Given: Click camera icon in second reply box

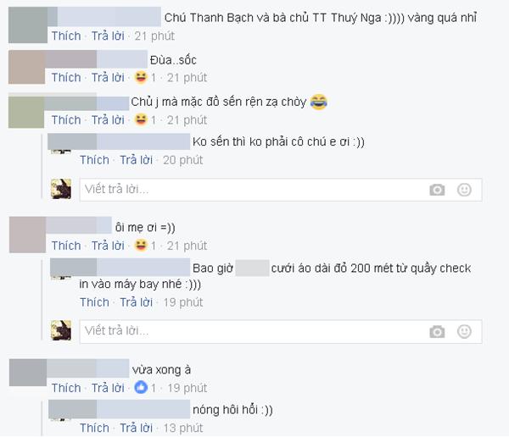Looking at the screenshot, I should point(437,332).
